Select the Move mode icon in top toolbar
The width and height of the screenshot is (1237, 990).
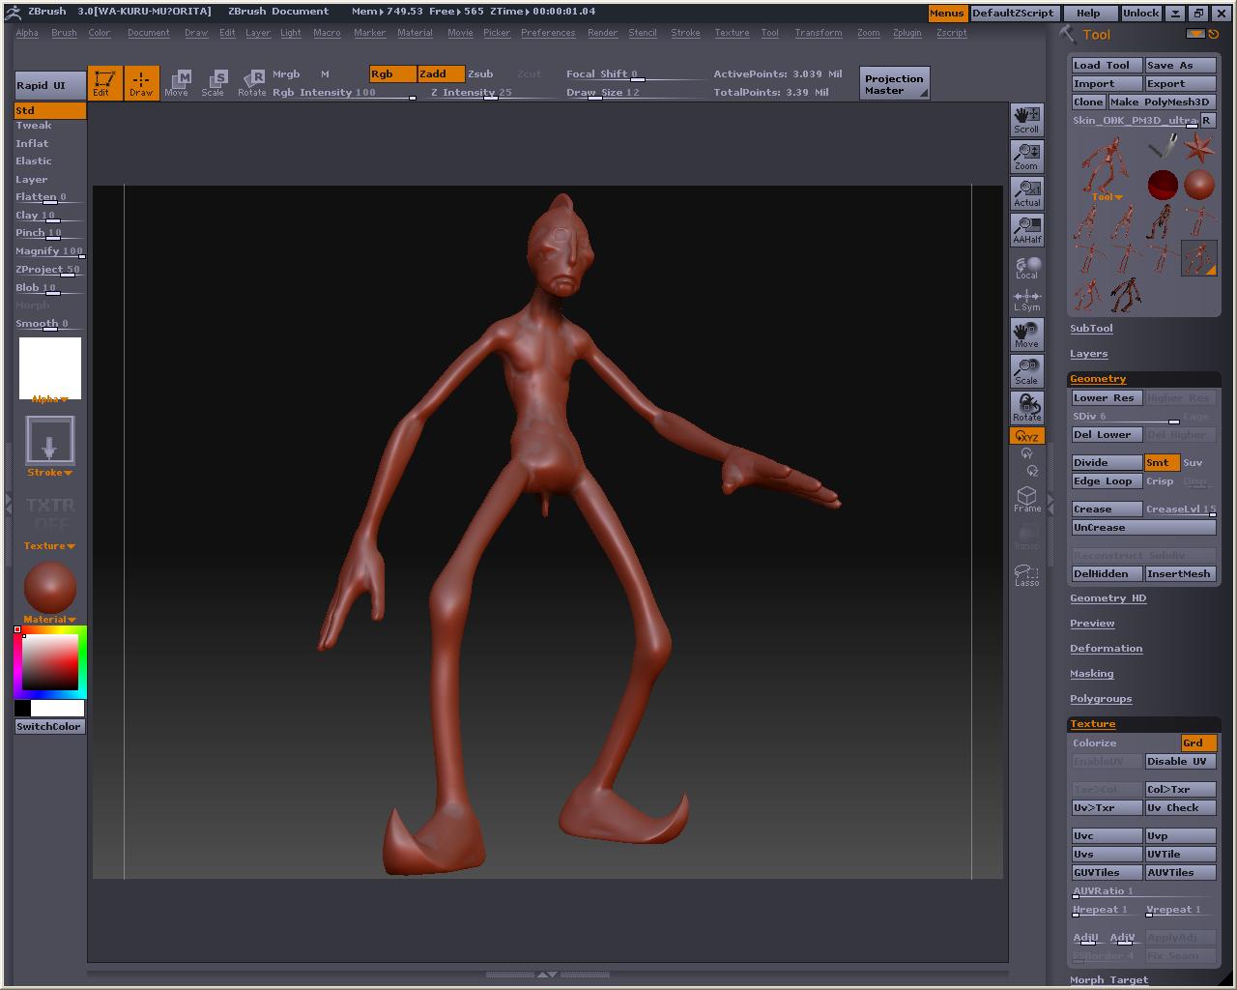tap(177, 83)
